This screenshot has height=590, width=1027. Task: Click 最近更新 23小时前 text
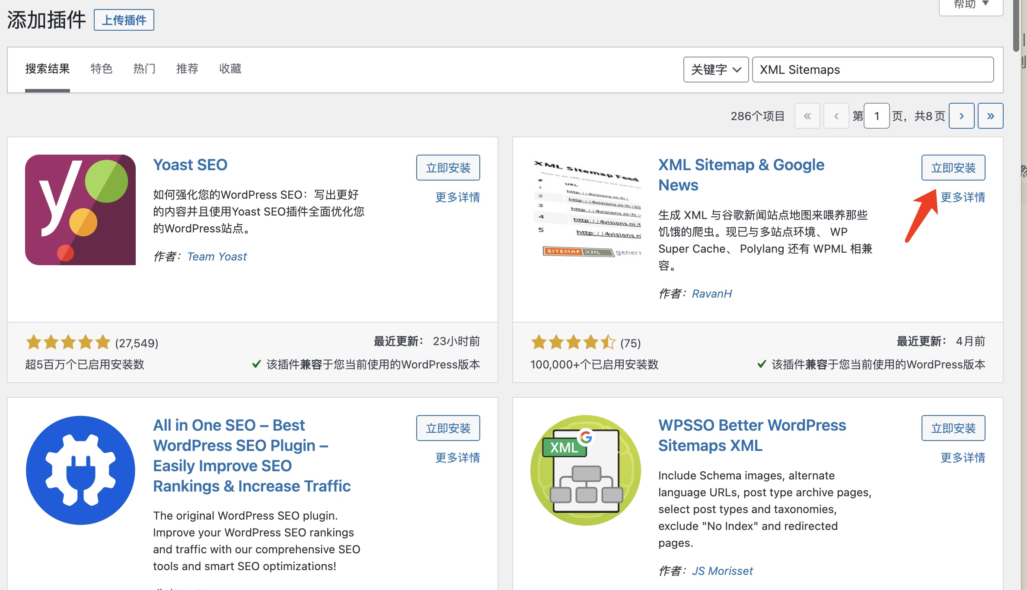pyautogui.click(x=427, y=341)
